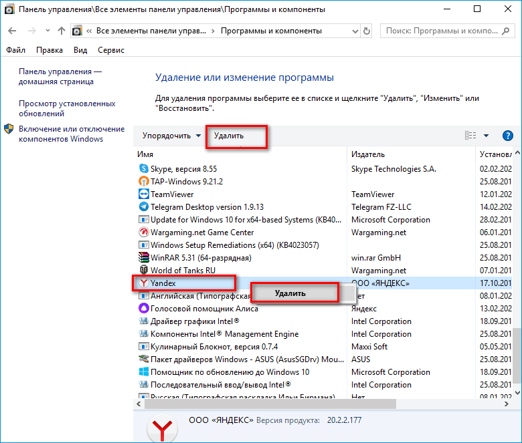Click the Telegram Desktop icon

point(143,207)
